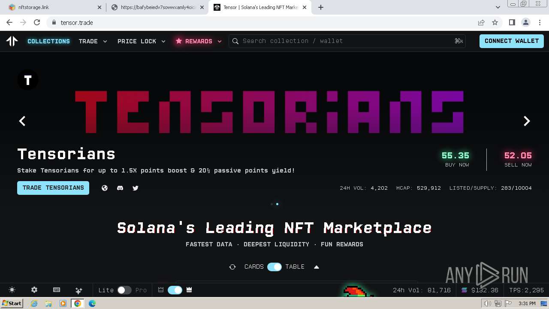Click the refresh icon beside Cards
Screen dimensions: 549x309
pos(232,267)
